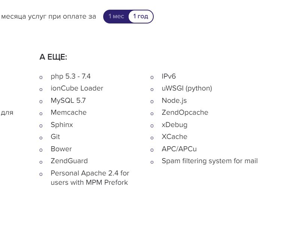Select Node.js in the list
Image resolution: width=301 pixels, height=225 pixels.
pyautogui.click(x=174, y=101)
